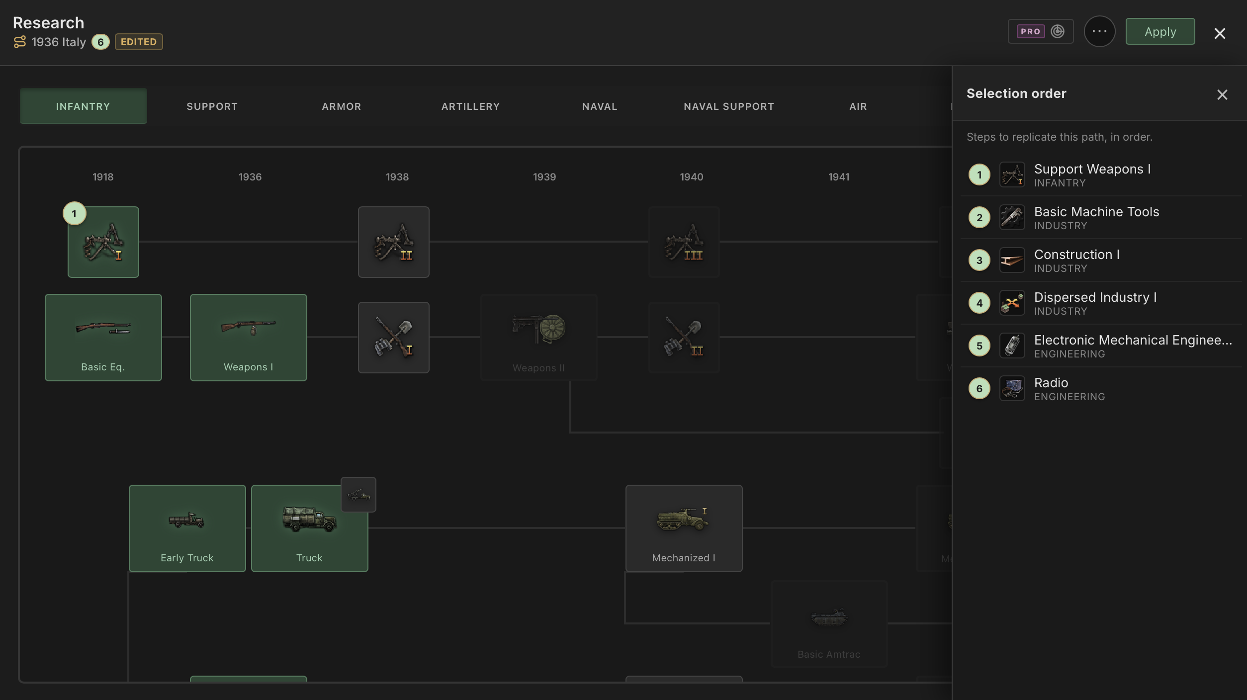Click Basic Machine Tools icon in list

[x=1012, y=218]
